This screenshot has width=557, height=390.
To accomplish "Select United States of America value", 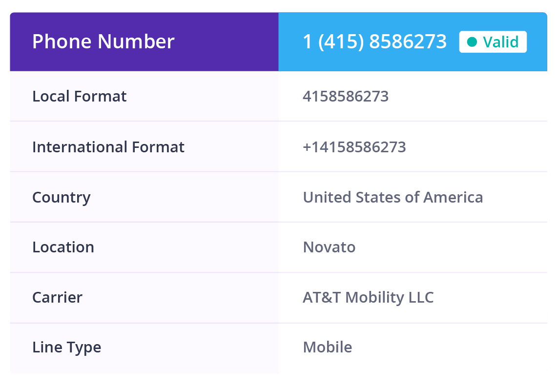I will (393, 197).
